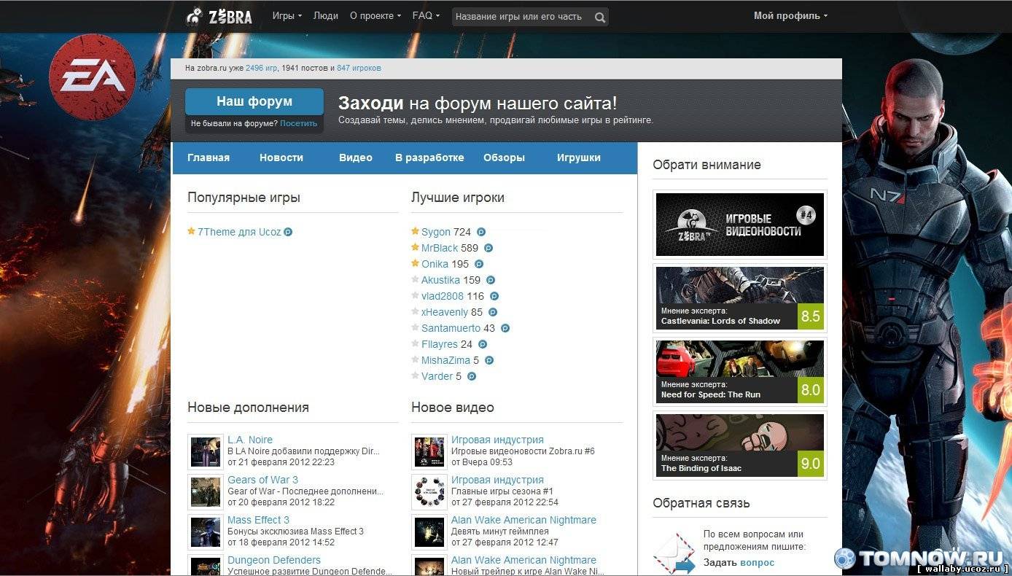Click the round icon next to Akustika 159
The height and width of the screenshot is (576, 1012).
point(491,280)
